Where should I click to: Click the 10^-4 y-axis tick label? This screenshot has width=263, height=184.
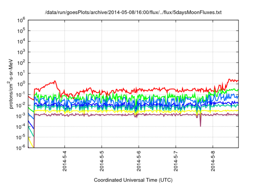(x=21, y=126)
